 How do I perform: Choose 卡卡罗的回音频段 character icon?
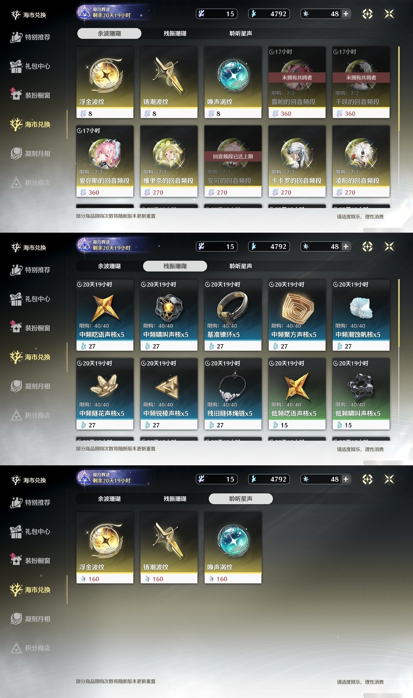coord(297,153)
